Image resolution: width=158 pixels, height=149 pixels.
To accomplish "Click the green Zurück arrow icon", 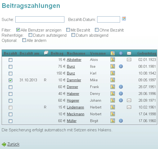I will pyautogui.click(x=4, y=144).
